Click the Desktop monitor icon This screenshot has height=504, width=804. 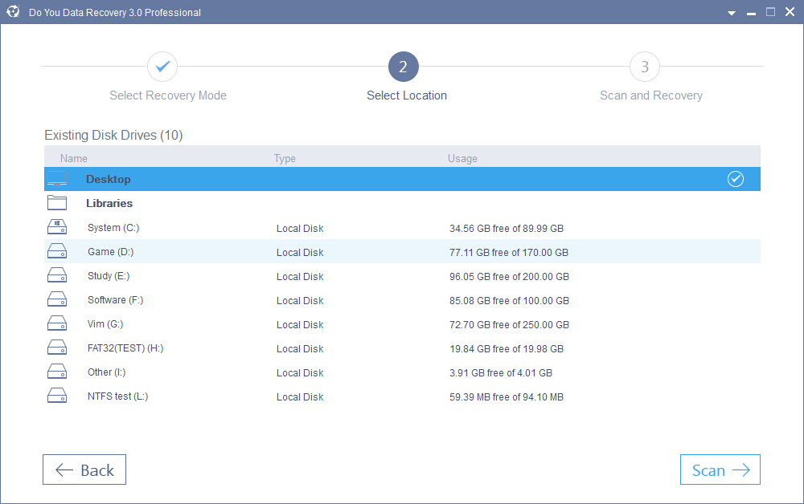(57, 179)
